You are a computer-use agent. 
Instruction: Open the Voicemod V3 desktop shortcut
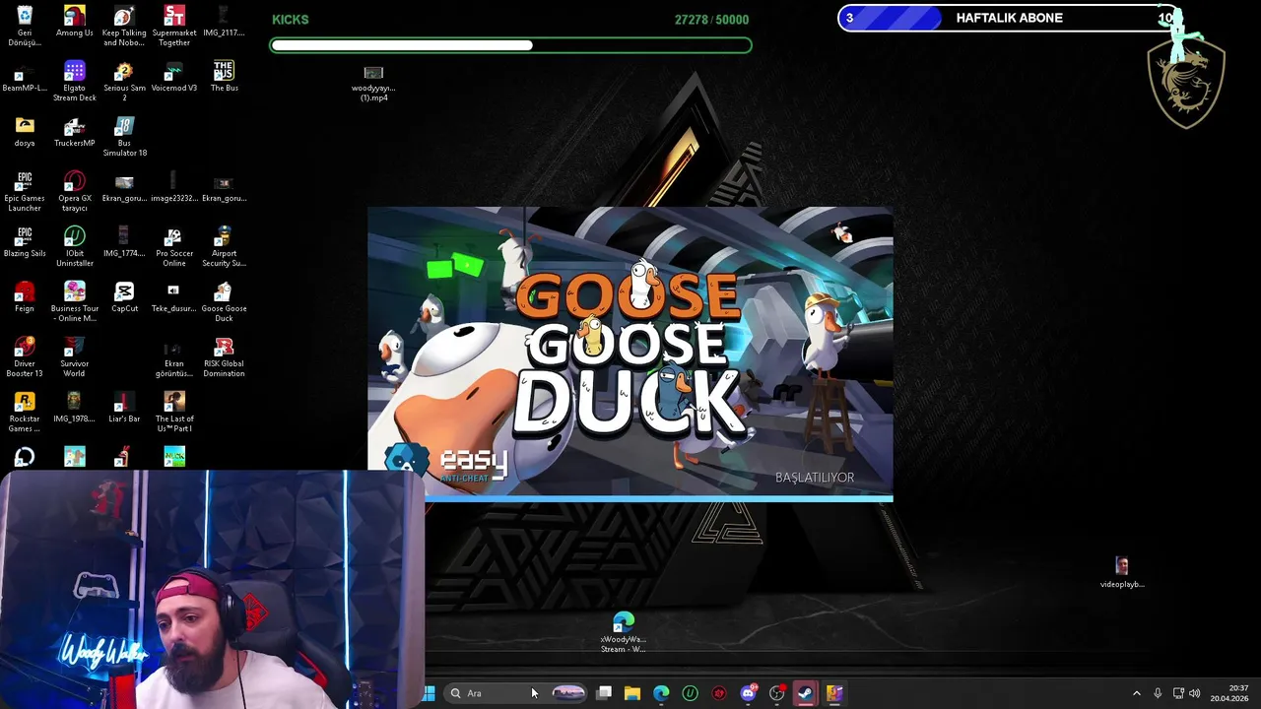click(x=174, y=77)
